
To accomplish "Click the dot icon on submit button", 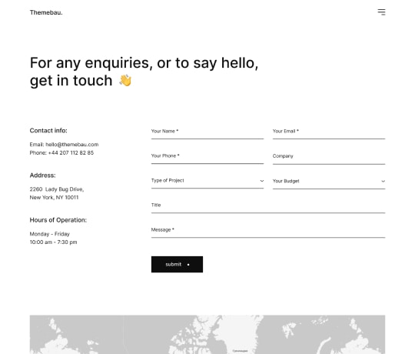I will point(188,265).
